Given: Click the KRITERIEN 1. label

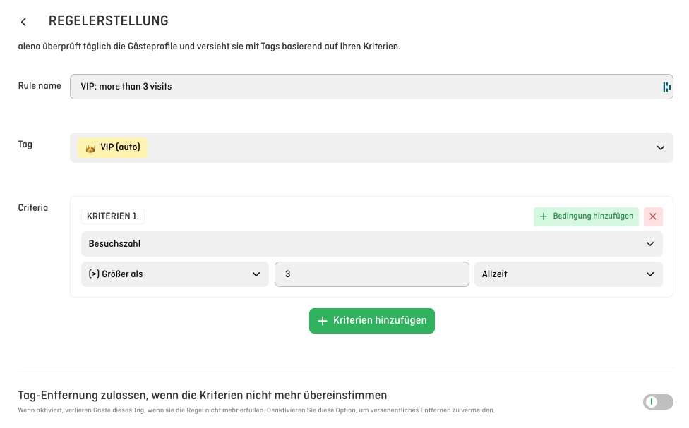Looking at the screenshot, I should [x=113, y=216].
